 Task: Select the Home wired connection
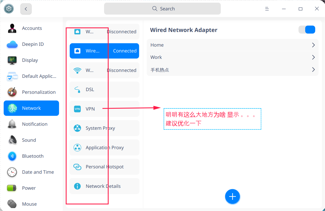(x=232, y=45)
